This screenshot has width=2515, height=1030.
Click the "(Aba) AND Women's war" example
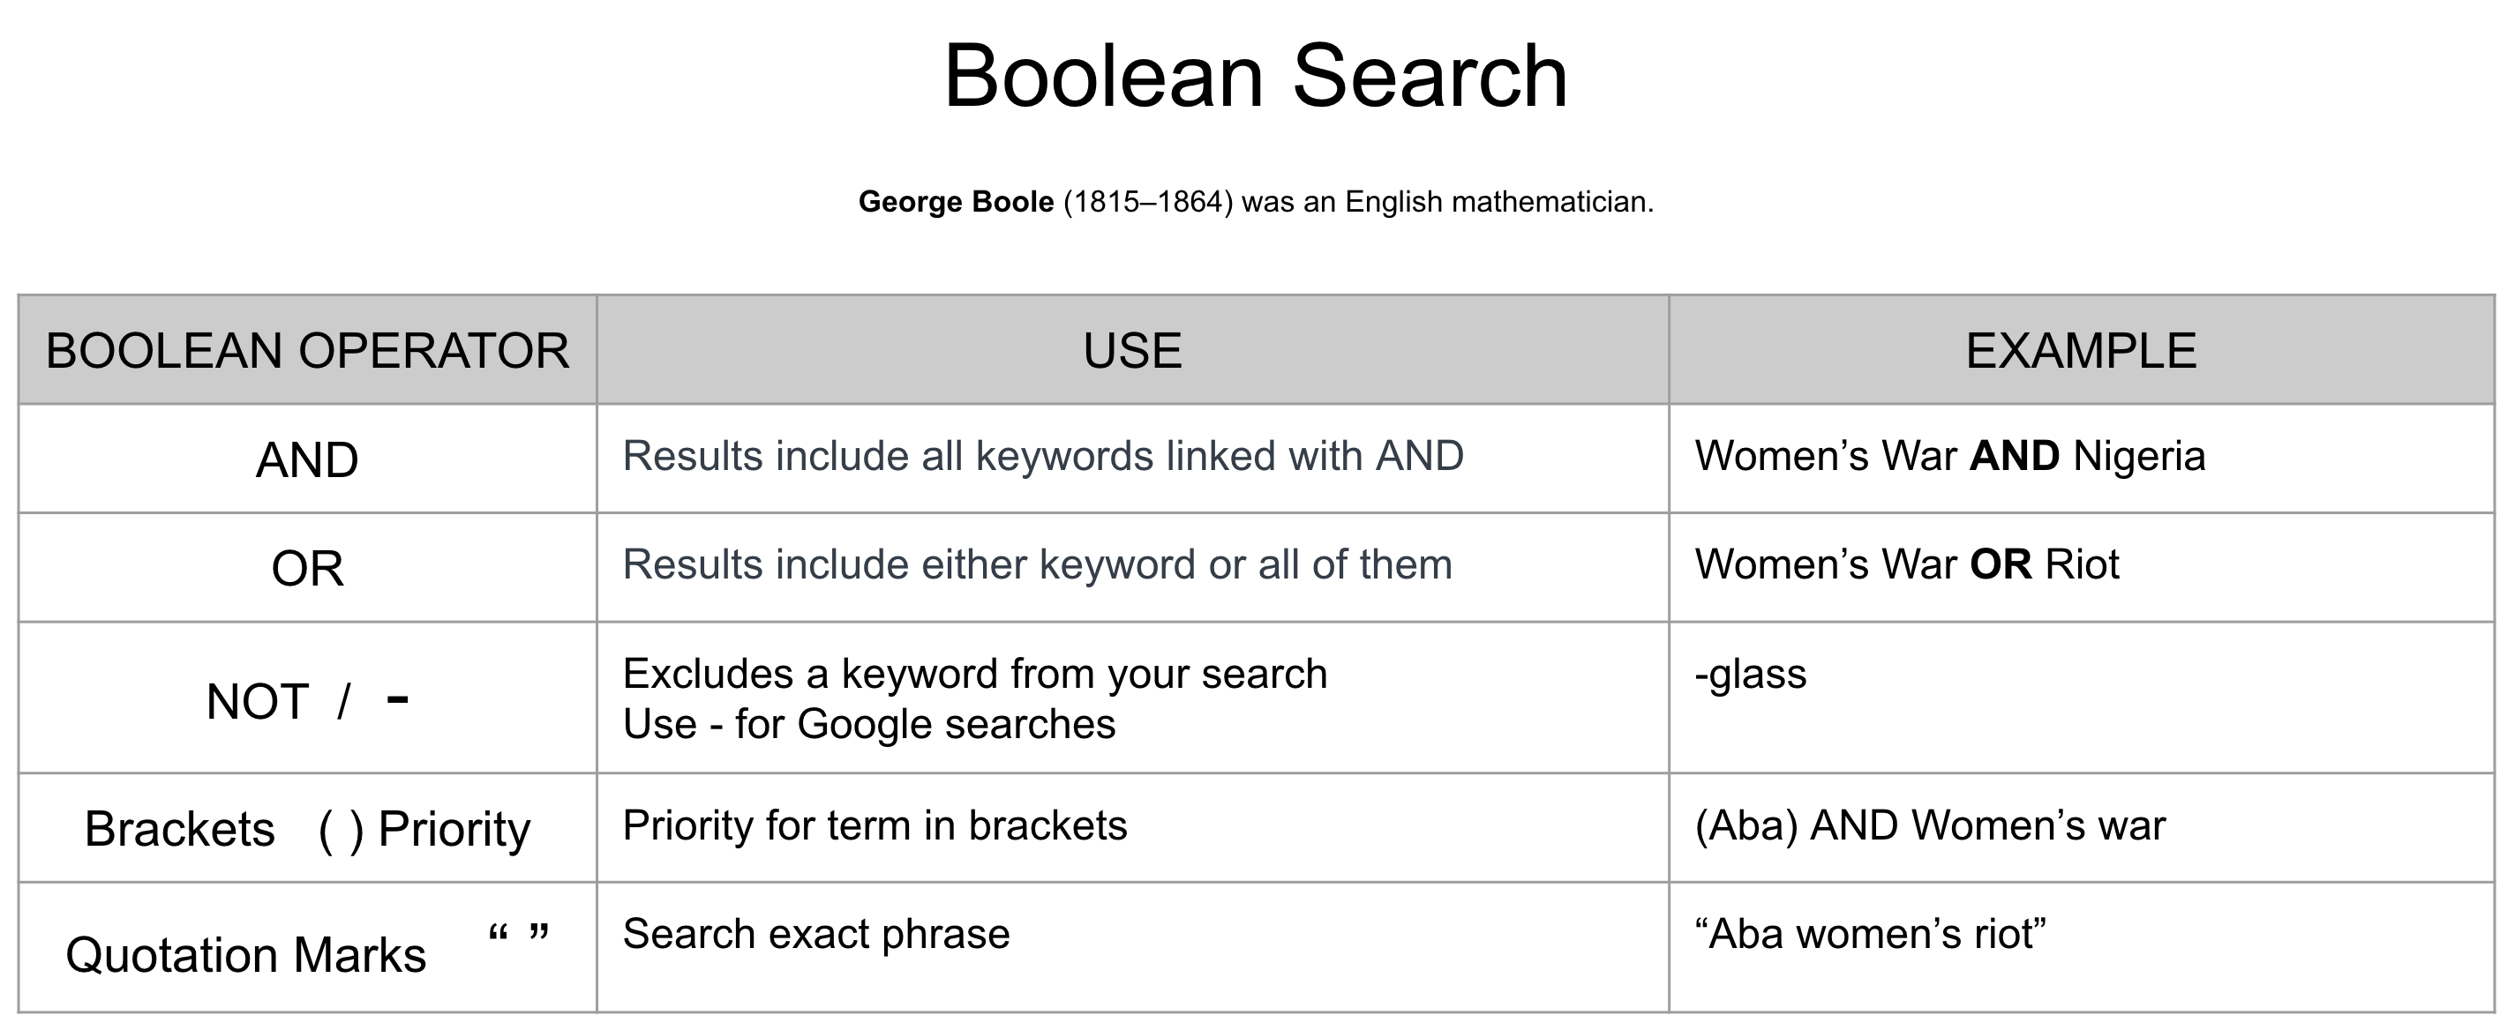(x=1930, y=826)
